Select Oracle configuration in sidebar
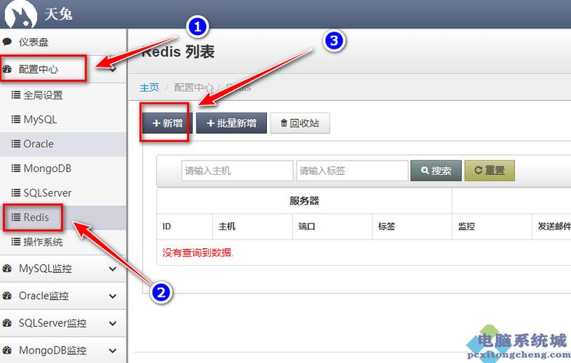The image size is (571, 363). pos(63,144)
